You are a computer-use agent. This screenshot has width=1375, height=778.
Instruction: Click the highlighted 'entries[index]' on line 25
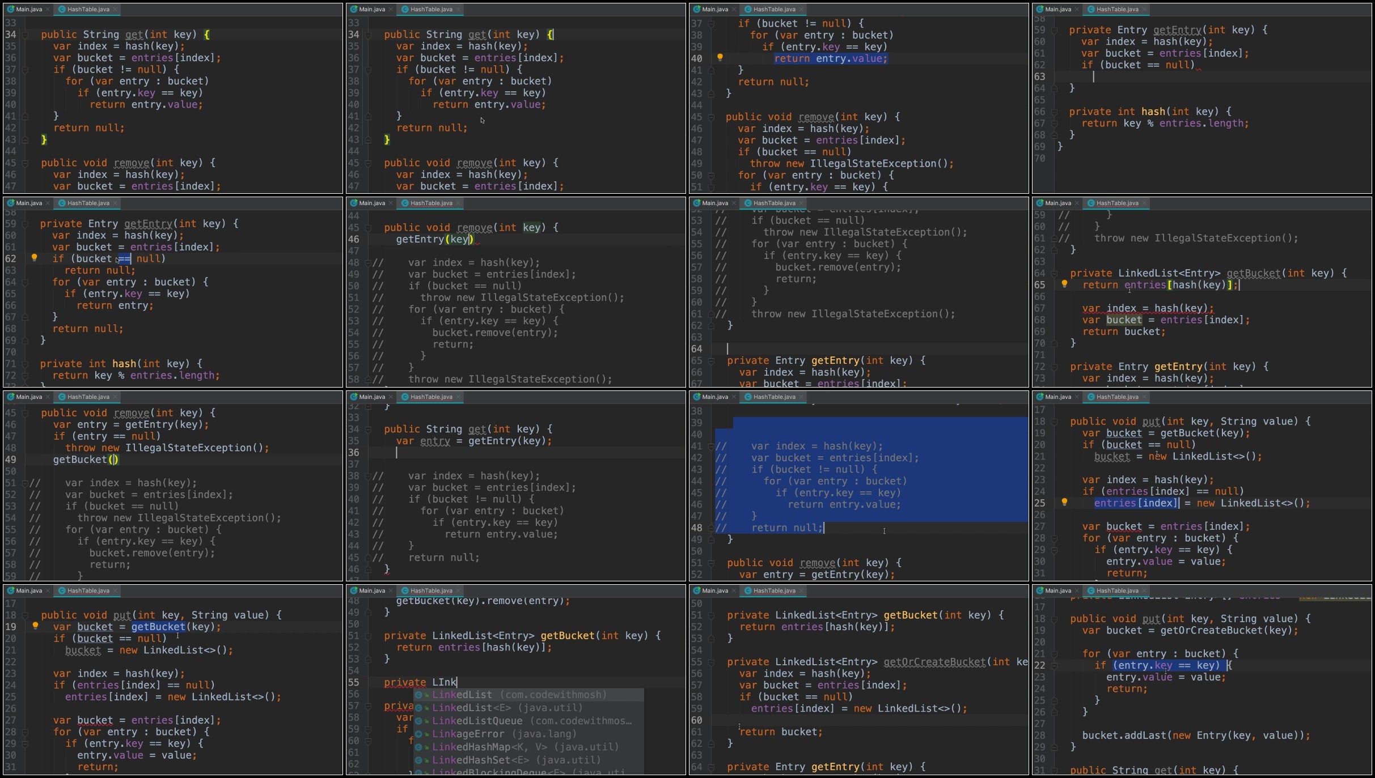point(1136,503)
